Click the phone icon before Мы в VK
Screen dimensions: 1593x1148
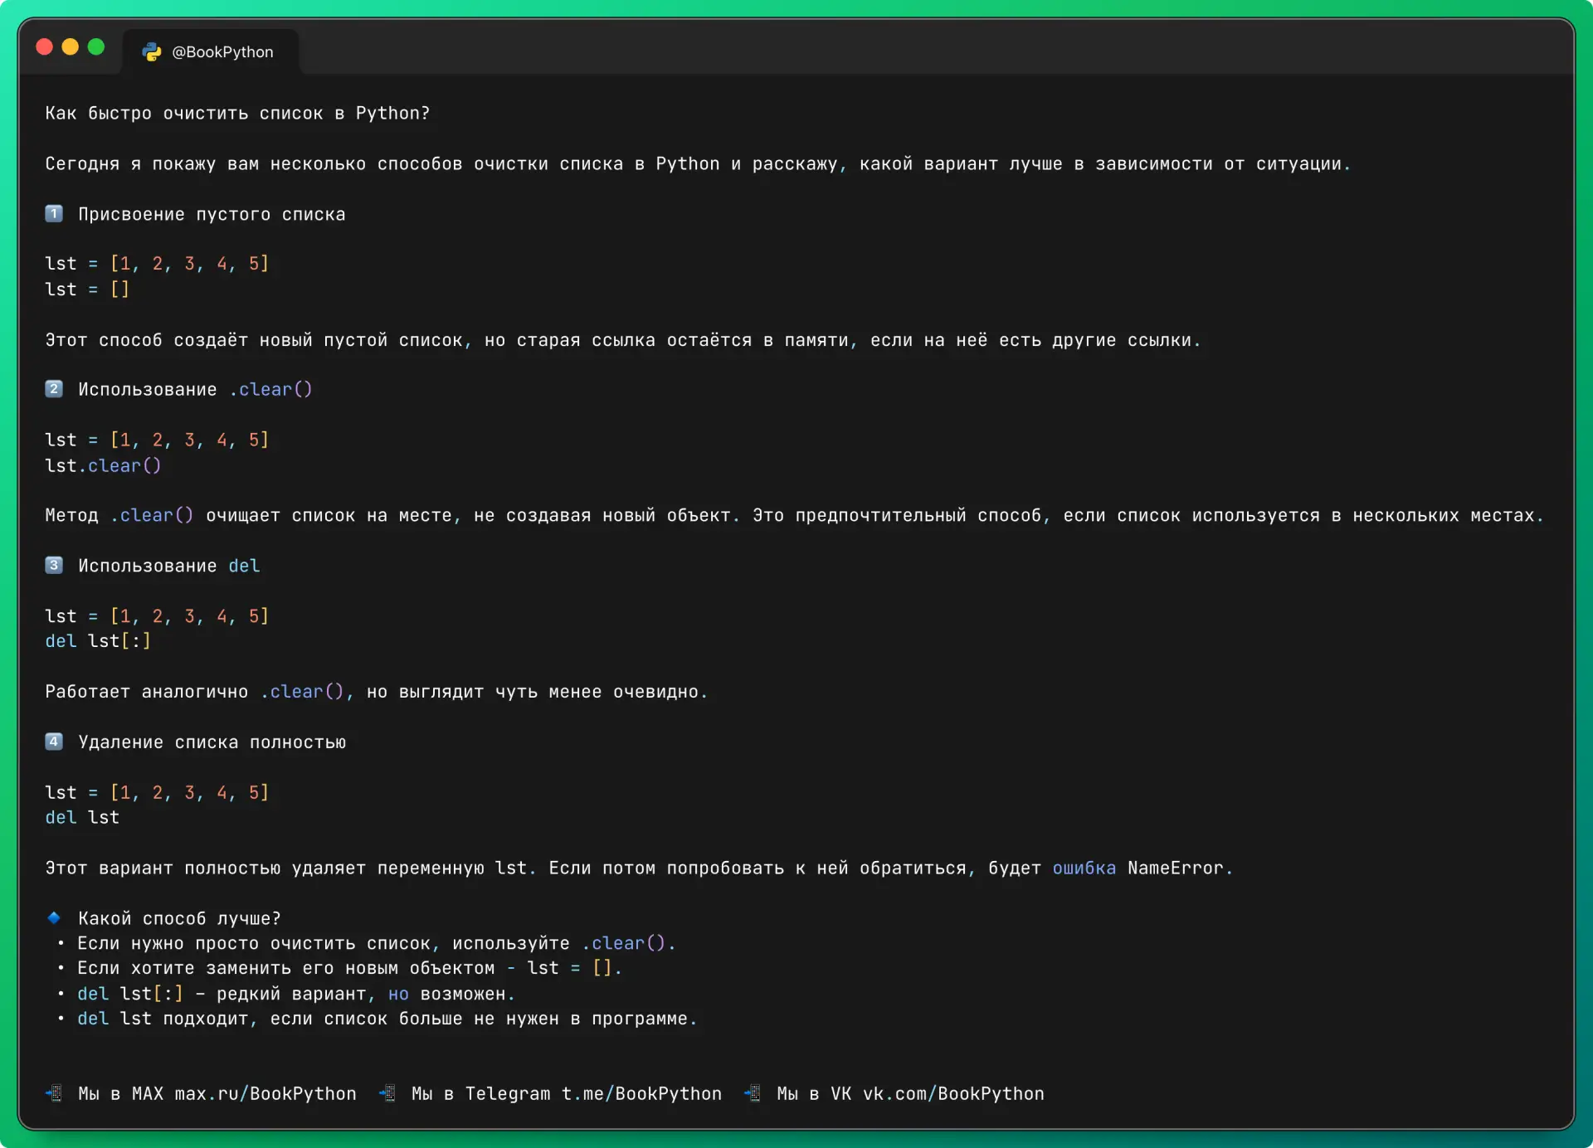pyautogui.click(x=753, y=1093)
